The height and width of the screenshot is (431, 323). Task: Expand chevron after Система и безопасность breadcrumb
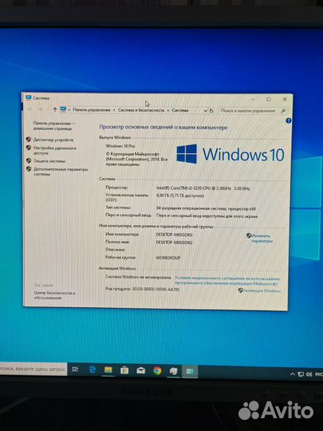pos(168,110)
